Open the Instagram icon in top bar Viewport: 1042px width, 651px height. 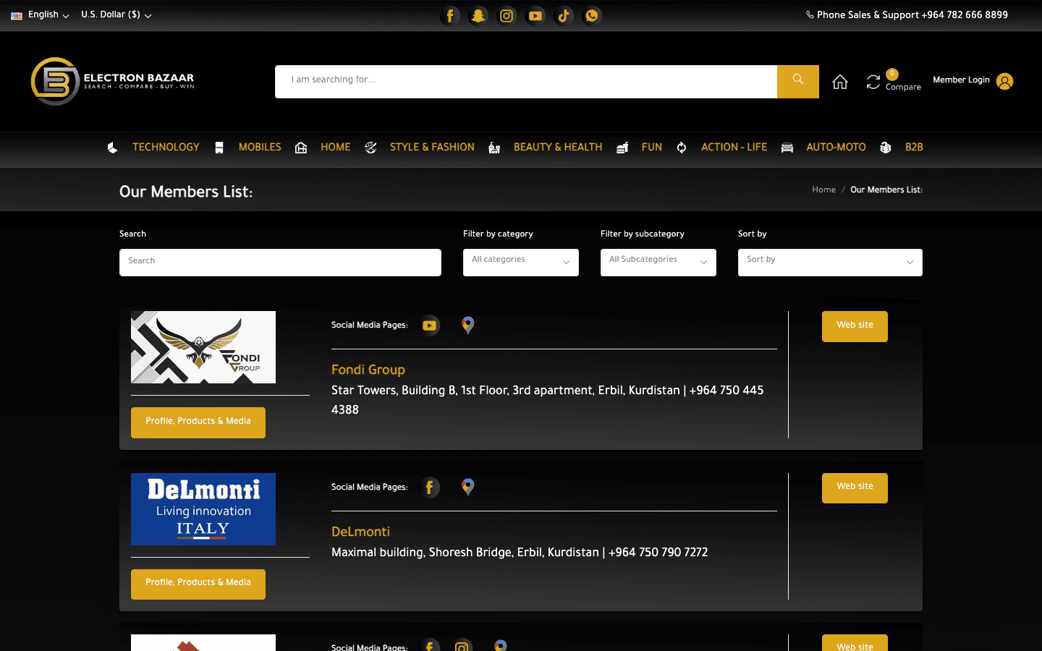[x=507, y=15]
